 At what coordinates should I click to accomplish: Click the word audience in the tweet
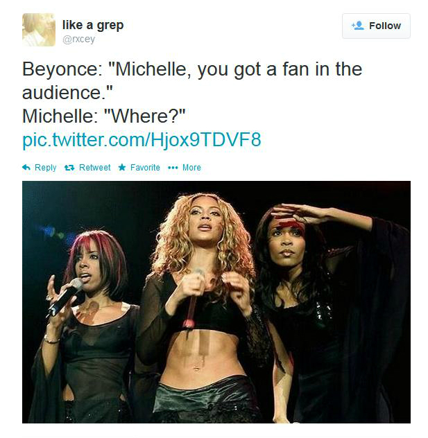click(62, 93)
